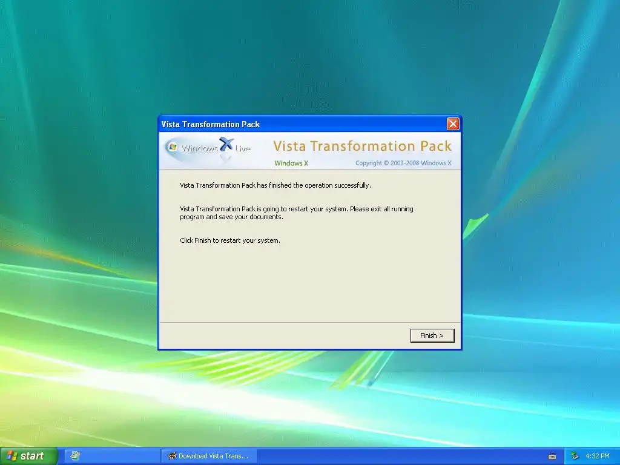
Task: Click the keyboard icon in the taskbar
Action: tap(552, 457)
